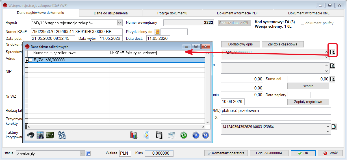Open the list icon beside the Status dropdown
This screenshot has width=347, height=160.
click(88, 154)
